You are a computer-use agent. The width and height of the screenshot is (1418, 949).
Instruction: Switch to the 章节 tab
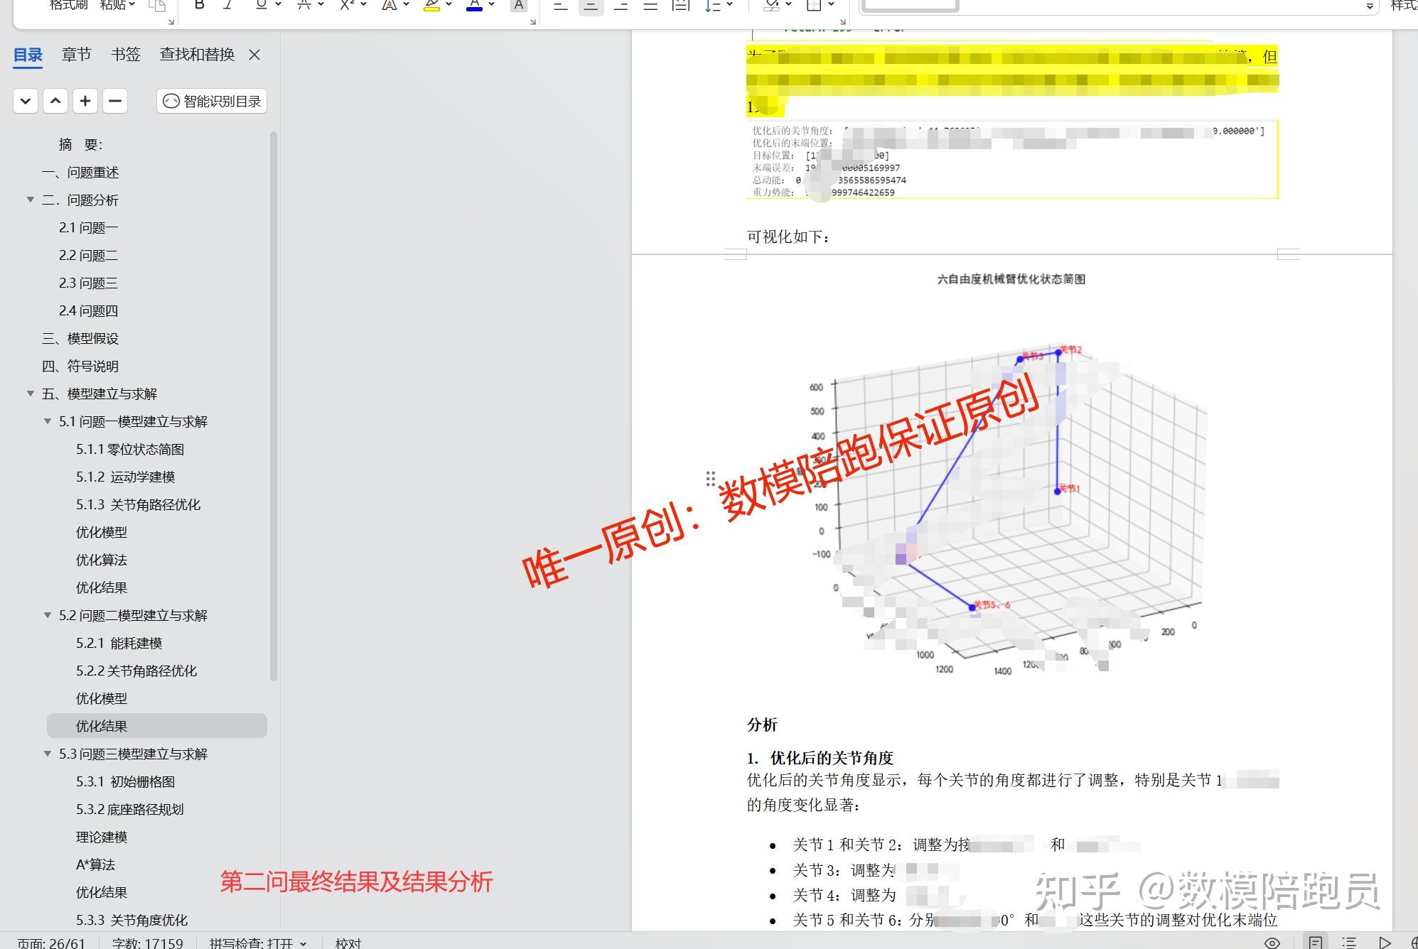[76, 55]
